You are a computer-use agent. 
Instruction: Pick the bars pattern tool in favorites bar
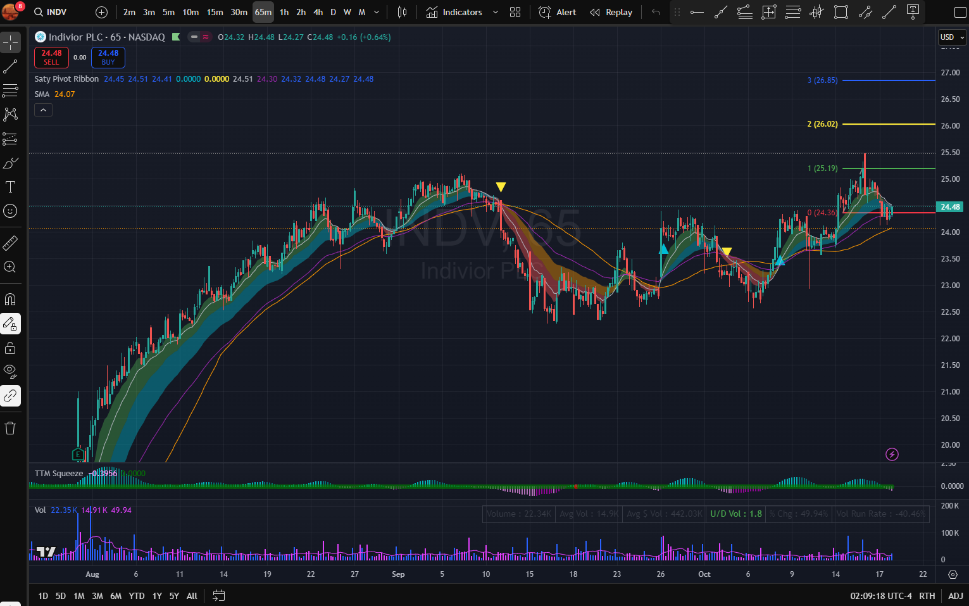click(817, 12)
